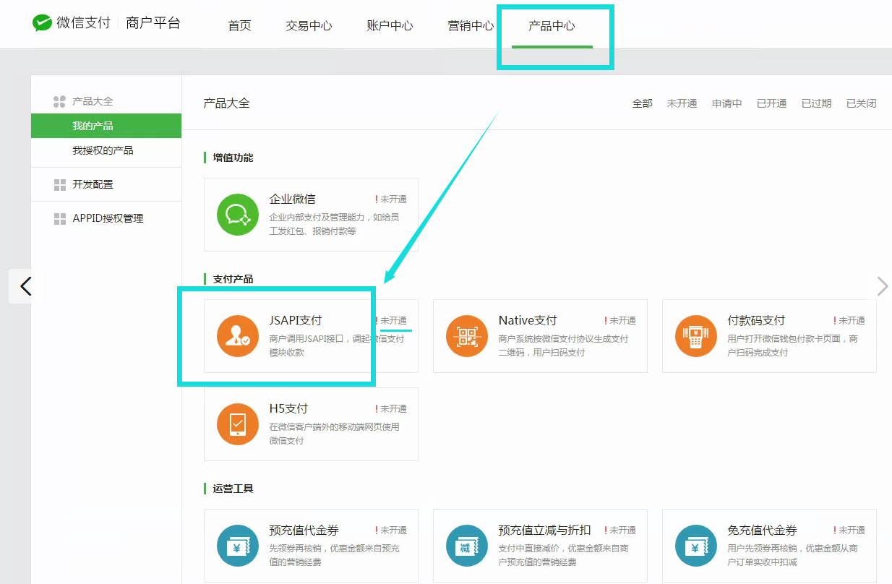Open the 预充值立减与折扣 product title
Viewport: 892px width, 584px height.
[545, 530]
